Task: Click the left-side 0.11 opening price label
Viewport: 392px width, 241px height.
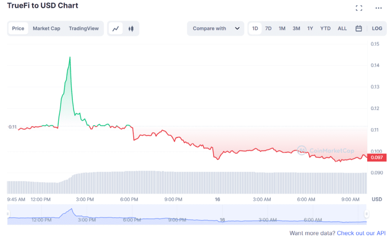Action: tap(13, 127)
